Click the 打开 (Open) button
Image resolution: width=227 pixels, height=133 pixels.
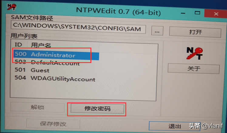coord(195,32)
